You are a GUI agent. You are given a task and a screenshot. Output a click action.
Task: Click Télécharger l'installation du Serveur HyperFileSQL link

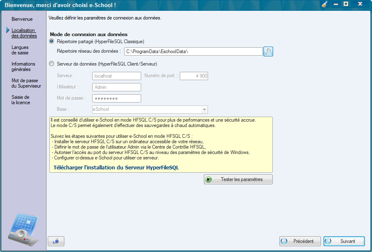[x=116, y=168]
